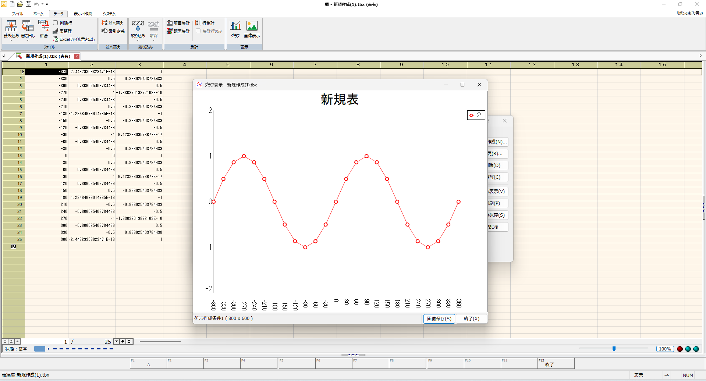
Task: Click the 併合 (merge) icon
Action: pos(44,26)
